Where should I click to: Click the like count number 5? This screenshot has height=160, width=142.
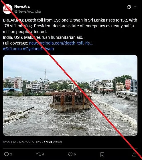(x=75, y=154)
